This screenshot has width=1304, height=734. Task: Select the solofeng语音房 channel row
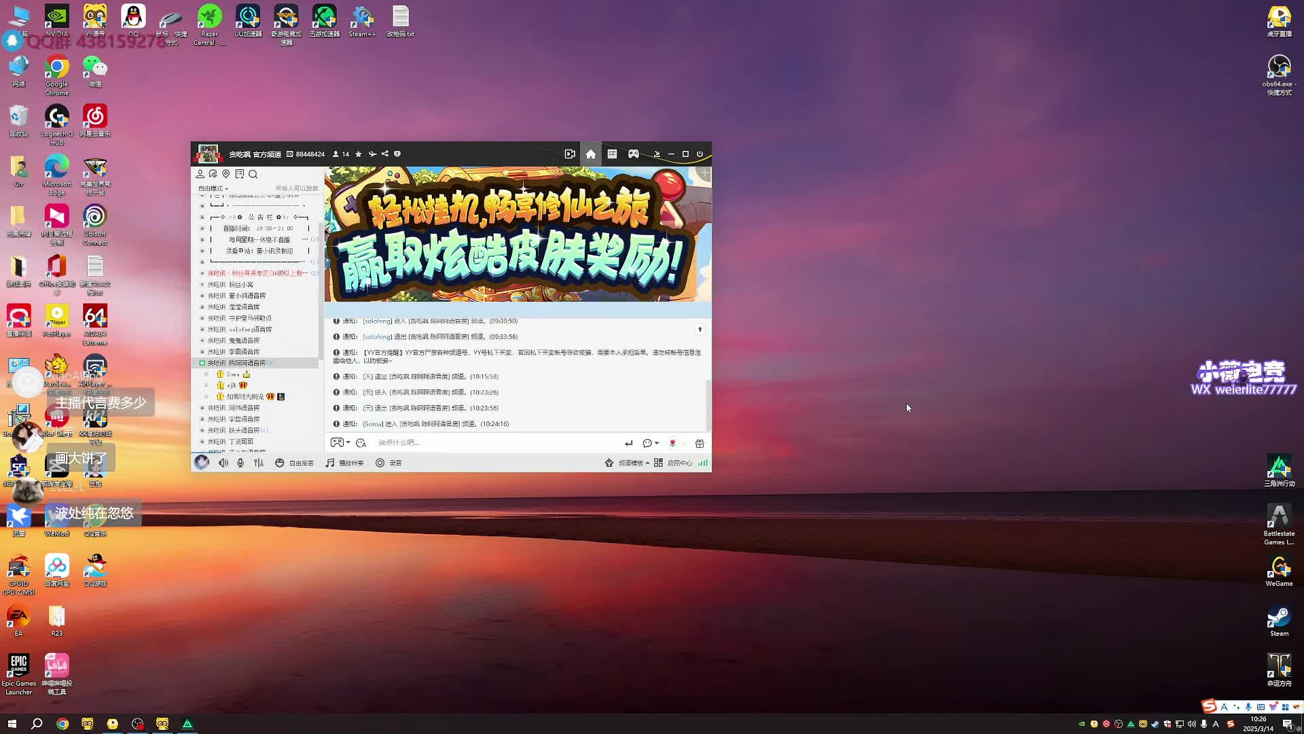(x=255, y=330)
